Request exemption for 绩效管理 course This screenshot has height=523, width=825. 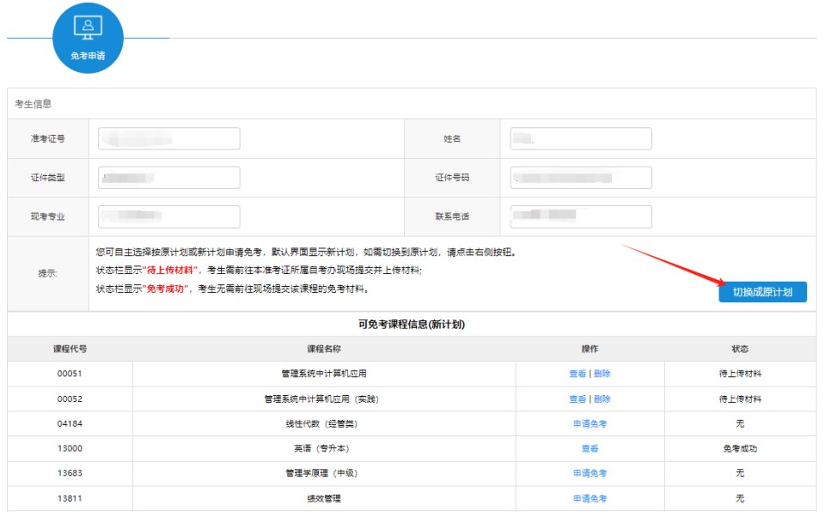point(590,499)
